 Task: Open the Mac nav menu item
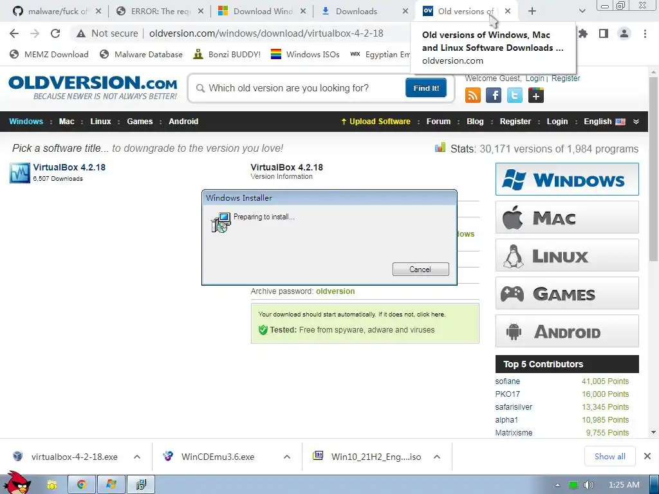(x=66, y=122)
